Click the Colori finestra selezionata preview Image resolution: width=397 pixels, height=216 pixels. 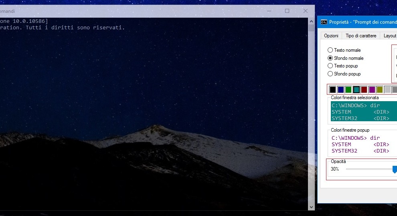click(x=364, y=111)
